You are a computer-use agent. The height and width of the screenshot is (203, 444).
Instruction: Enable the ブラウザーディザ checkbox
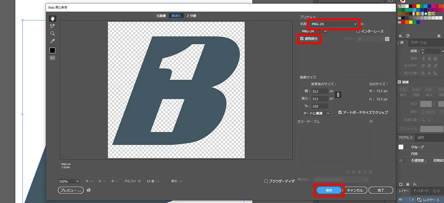pyautogui.click(x=266, y=181)
